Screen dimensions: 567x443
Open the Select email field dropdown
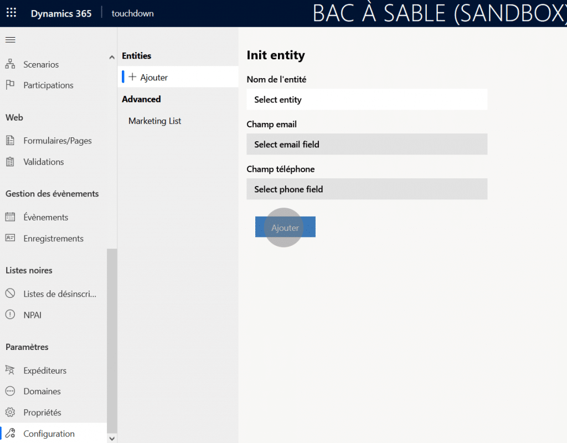coord(367,145)
